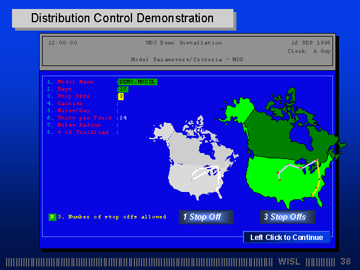Click the green North America map

coord(280,148)
